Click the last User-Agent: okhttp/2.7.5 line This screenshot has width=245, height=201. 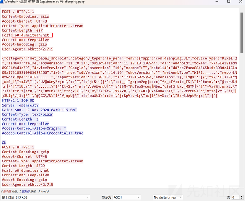point(27,185)
